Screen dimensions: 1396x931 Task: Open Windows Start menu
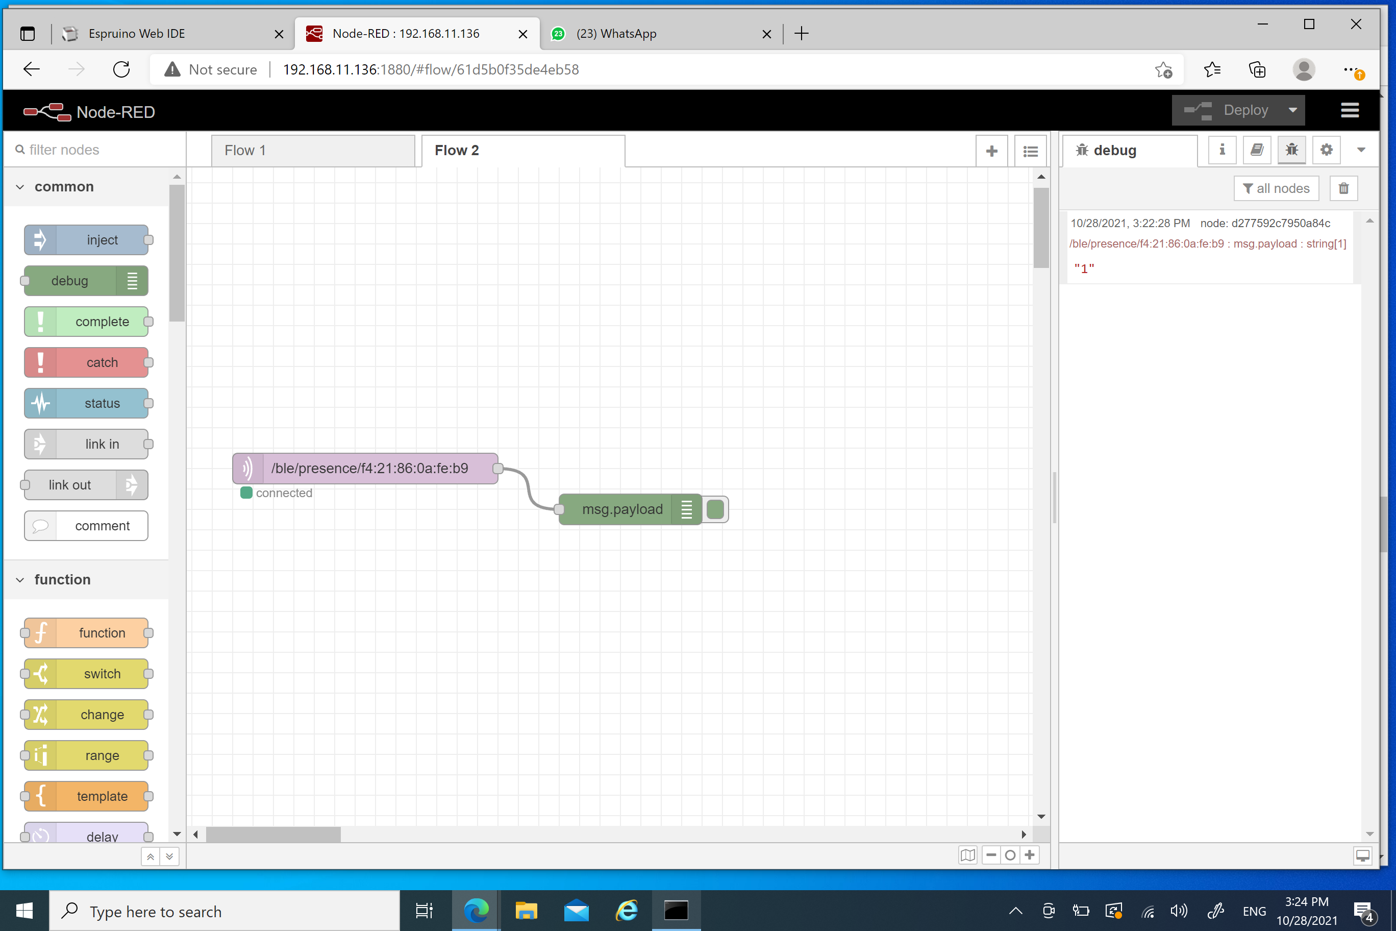24,911
